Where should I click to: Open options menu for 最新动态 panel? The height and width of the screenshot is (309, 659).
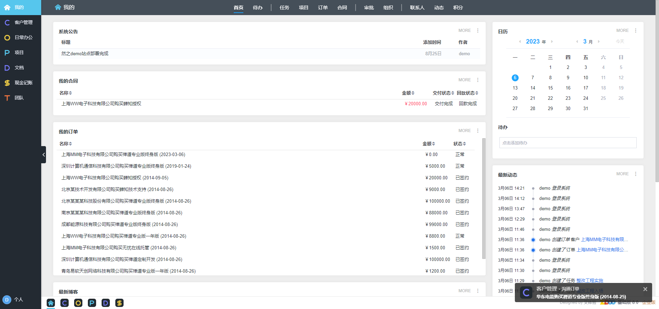coord(636,174)
